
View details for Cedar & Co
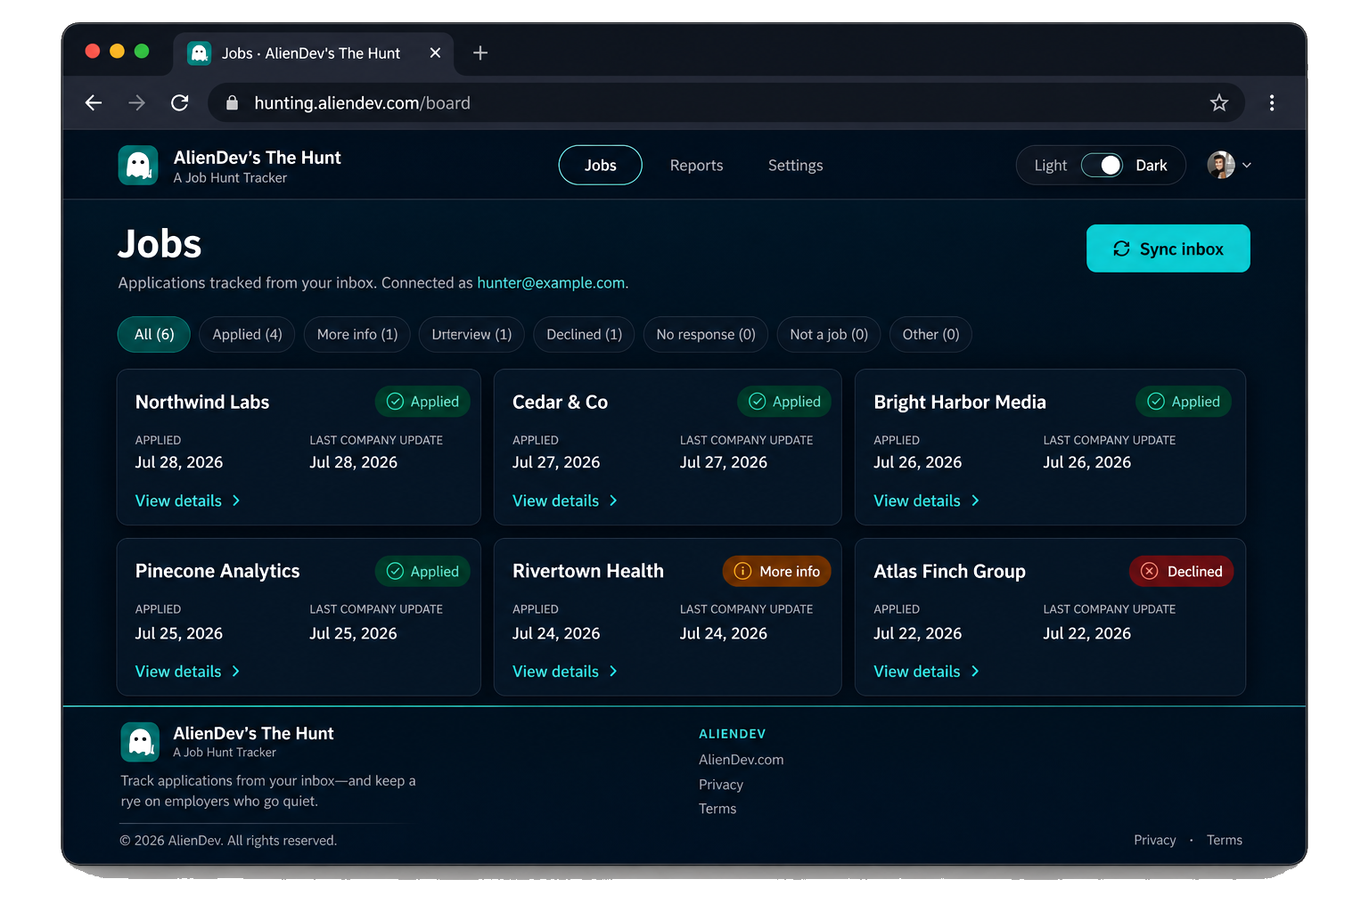565,501
